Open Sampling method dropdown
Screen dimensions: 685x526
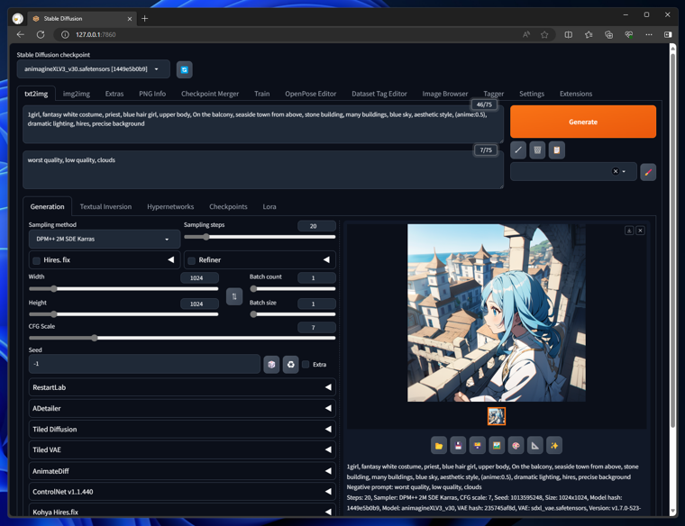(105, 240)
